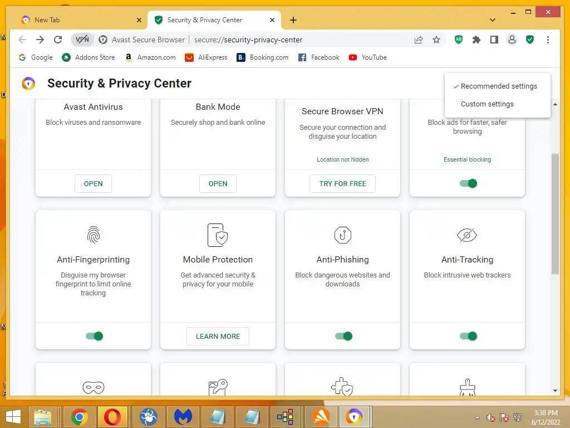
Task: Reload the page with refresh icon
Action: [58, 40]
